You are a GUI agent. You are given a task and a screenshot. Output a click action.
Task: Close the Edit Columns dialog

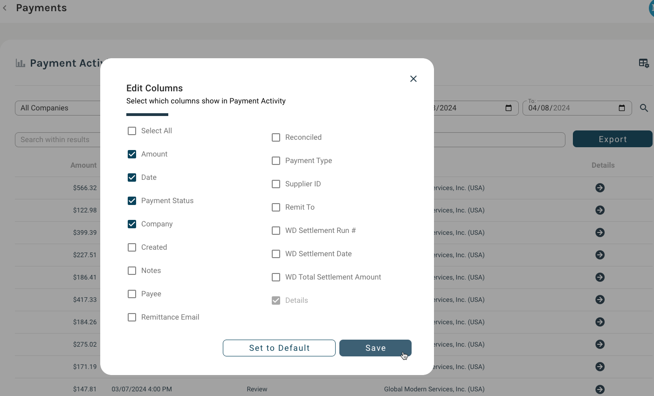tap(413, 79)
